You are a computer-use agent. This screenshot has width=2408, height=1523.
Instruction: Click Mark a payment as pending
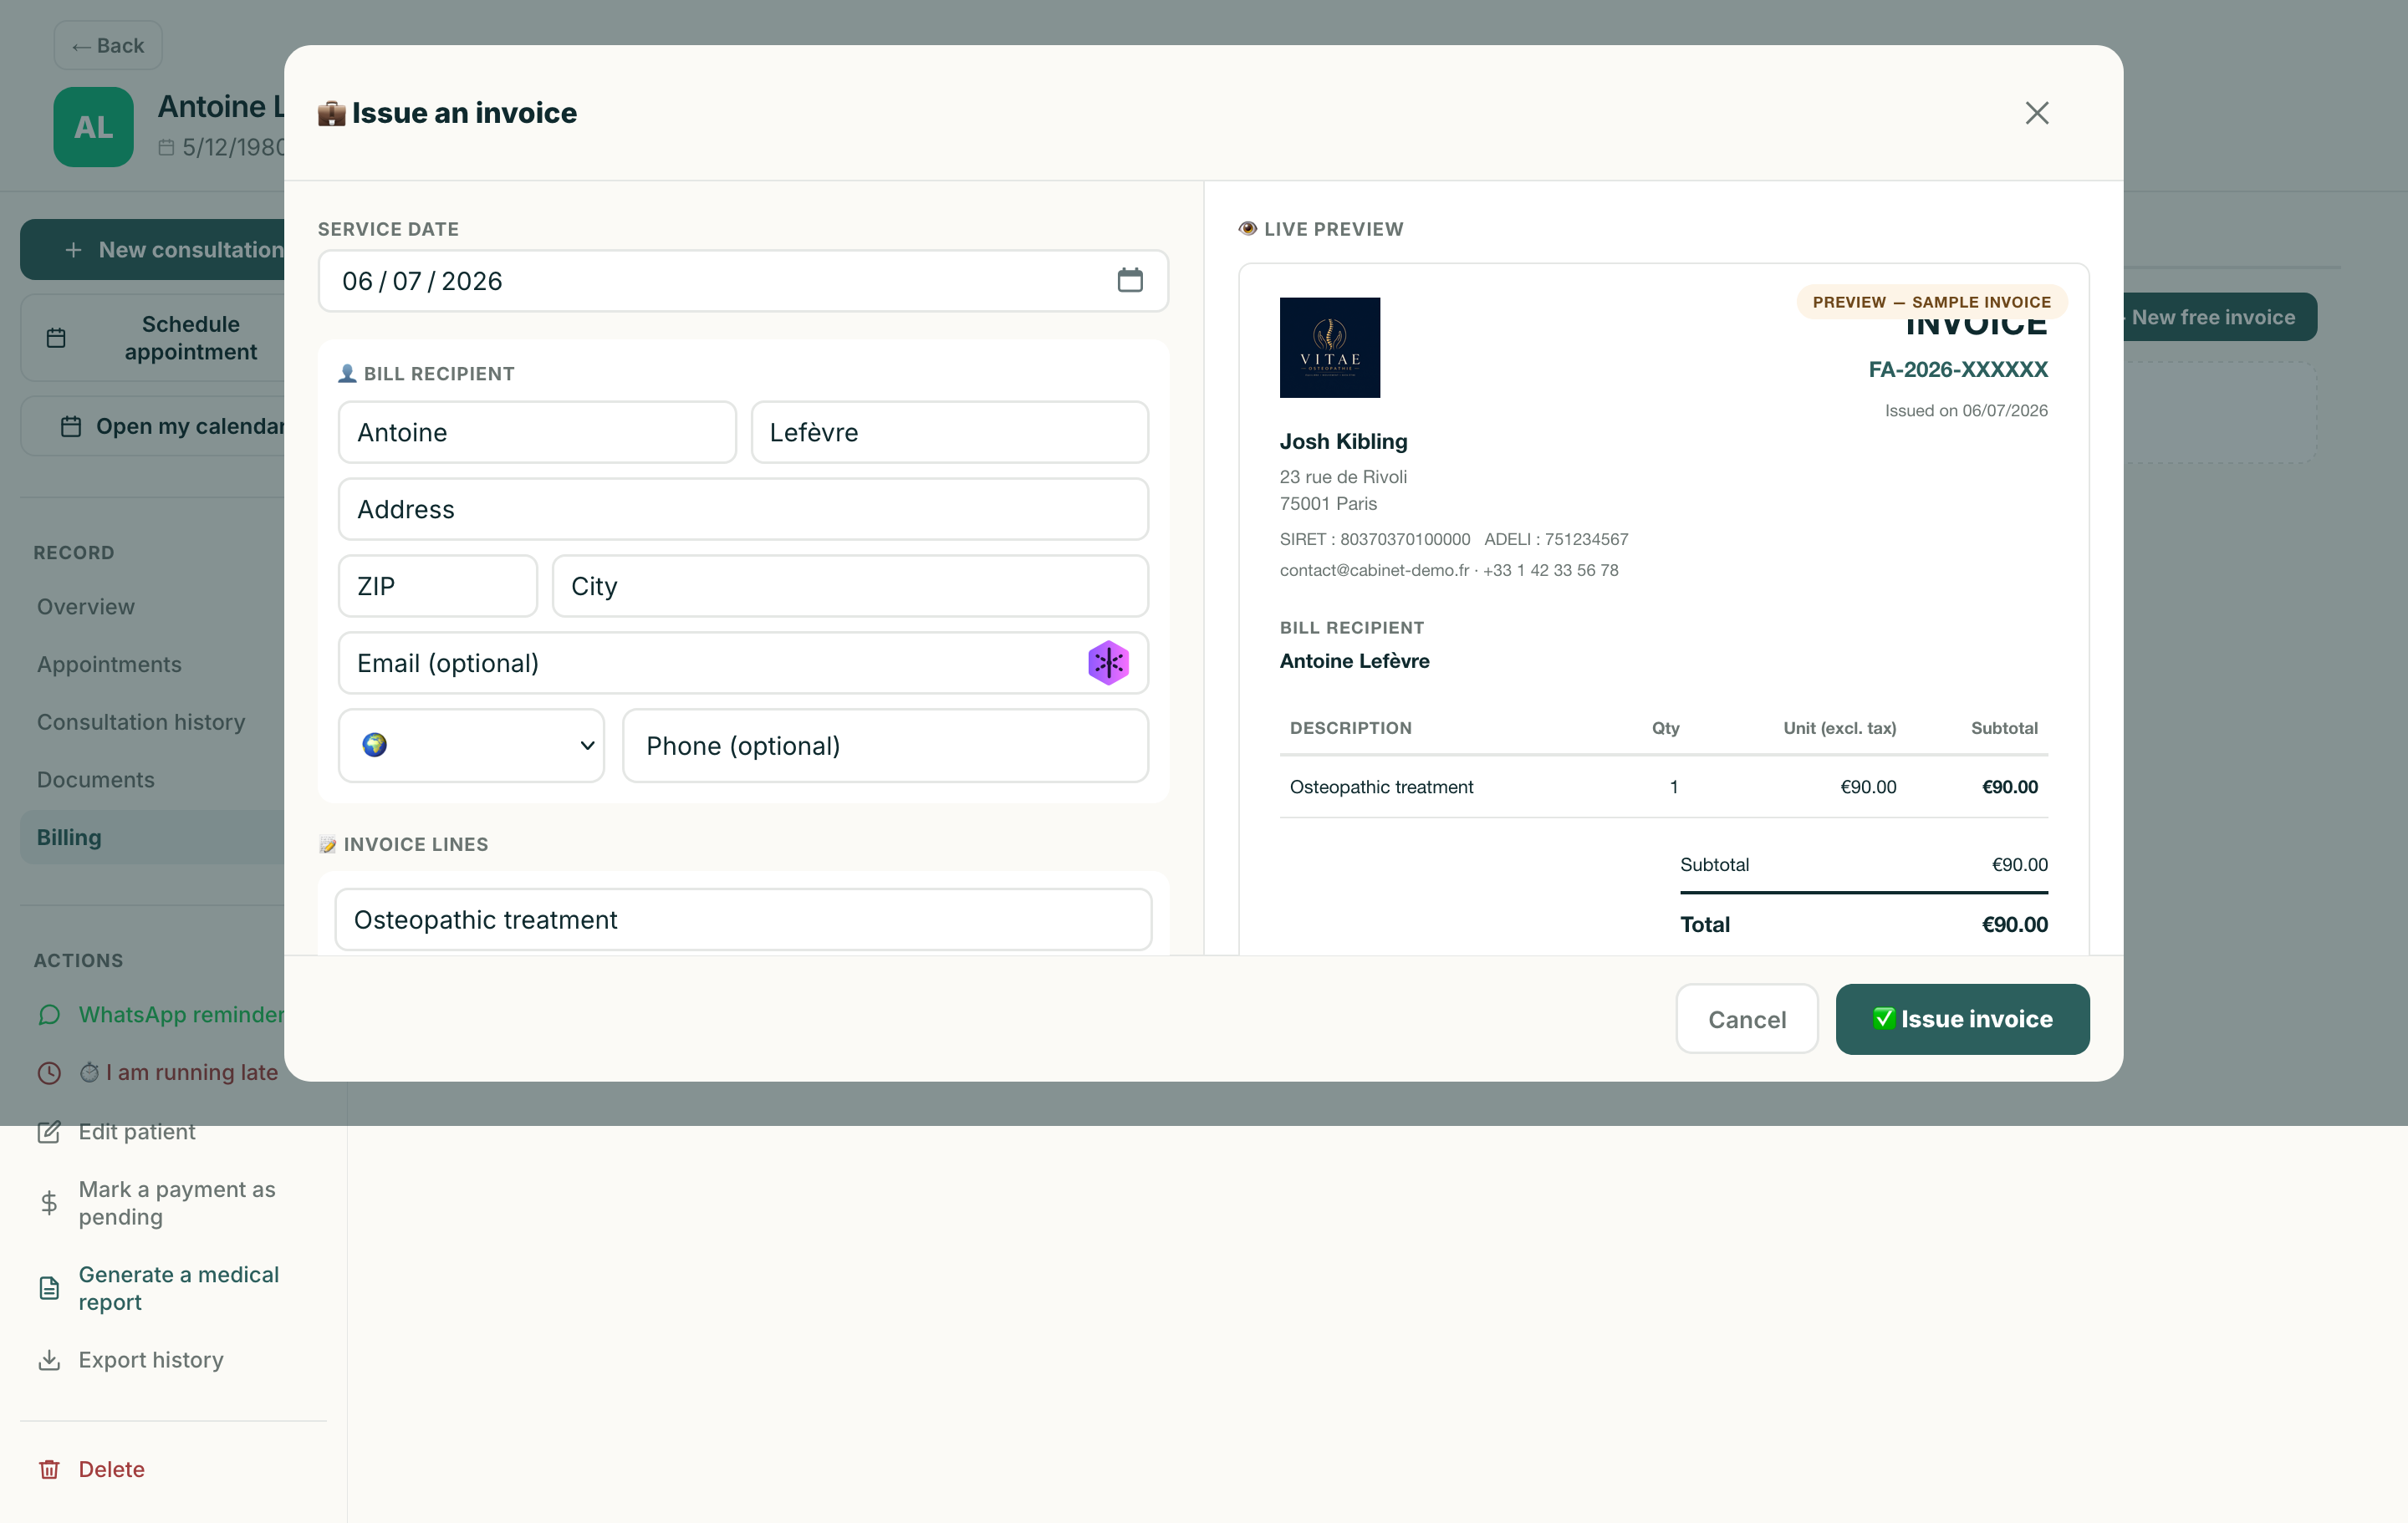click(177, 1203)
